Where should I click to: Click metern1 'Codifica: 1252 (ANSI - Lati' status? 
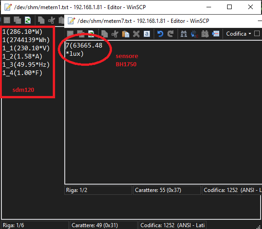(173, 225)
